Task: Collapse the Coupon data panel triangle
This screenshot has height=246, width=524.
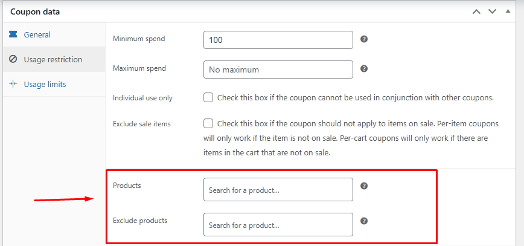Action: click(508, 11)
